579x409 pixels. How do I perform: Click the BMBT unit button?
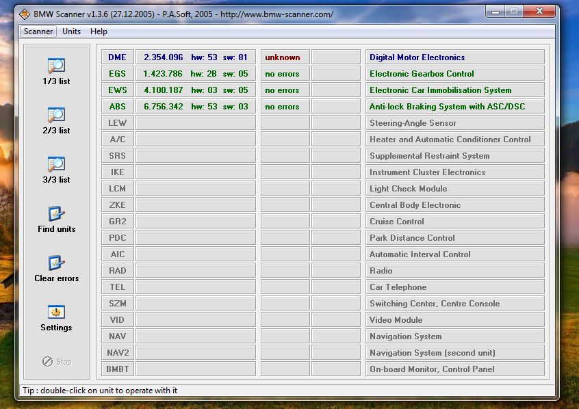(x=118, y=369)
